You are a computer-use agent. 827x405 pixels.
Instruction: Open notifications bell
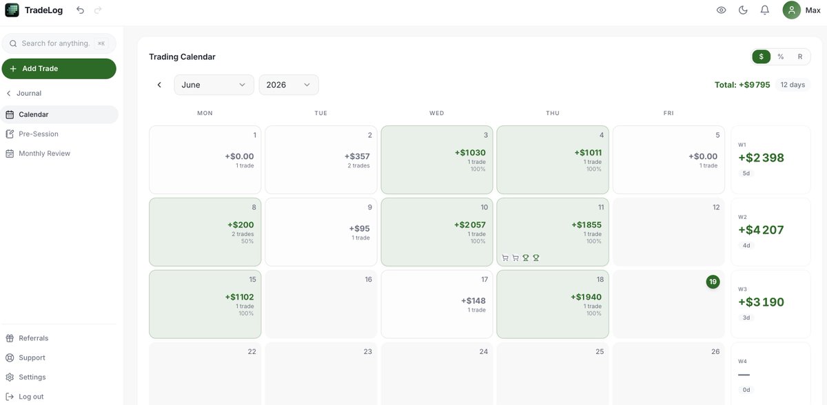(x=764, y=10)
